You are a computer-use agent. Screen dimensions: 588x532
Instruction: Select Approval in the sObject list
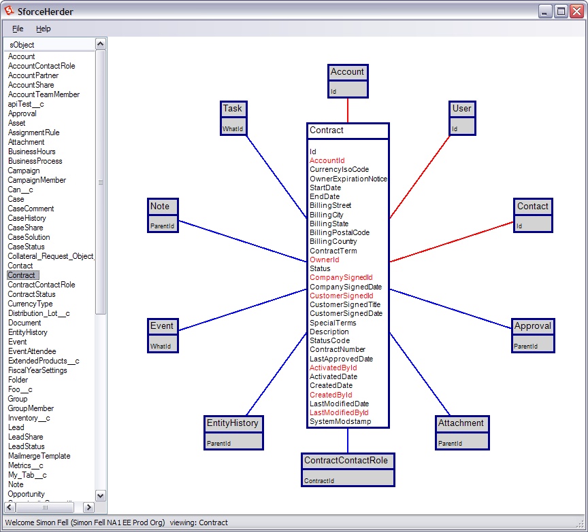point(22,113)
